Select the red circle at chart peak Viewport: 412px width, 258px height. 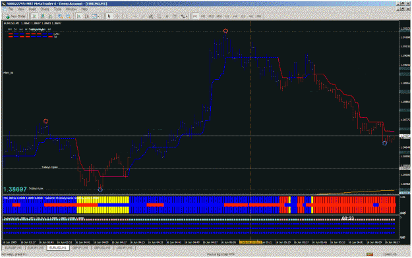pyautogui.click(x=225, y=31)
